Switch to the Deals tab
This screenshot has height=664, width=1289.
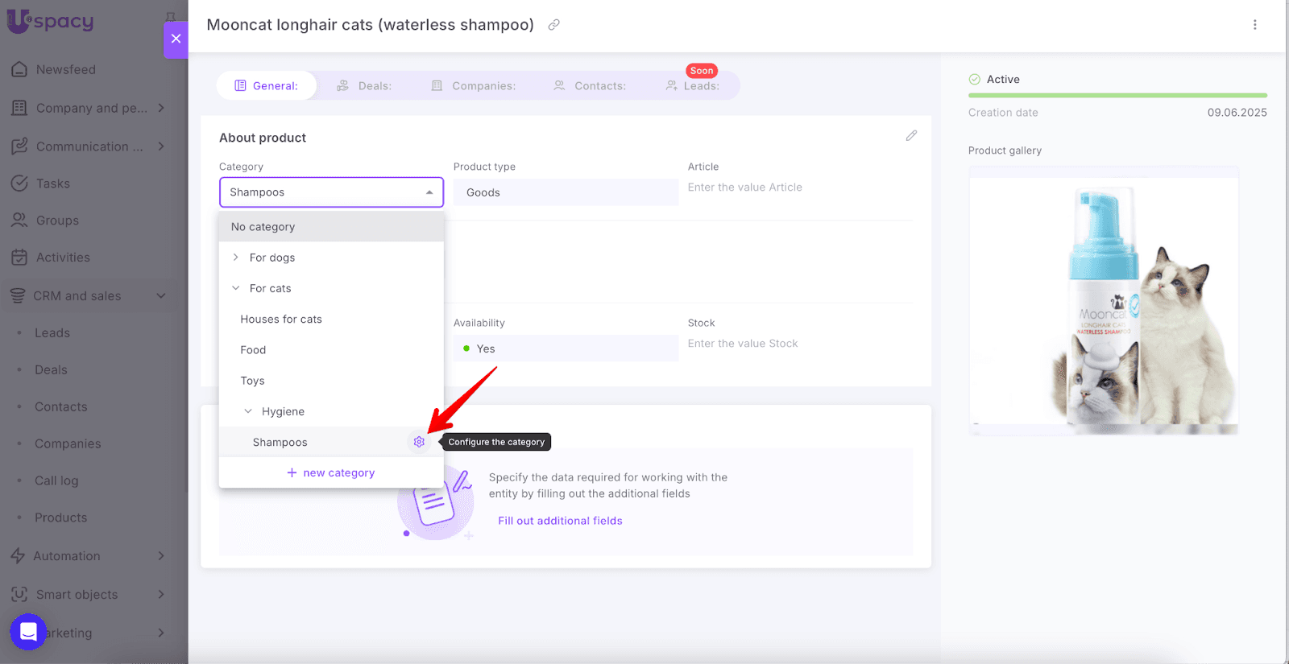click(x=364, y=86)
